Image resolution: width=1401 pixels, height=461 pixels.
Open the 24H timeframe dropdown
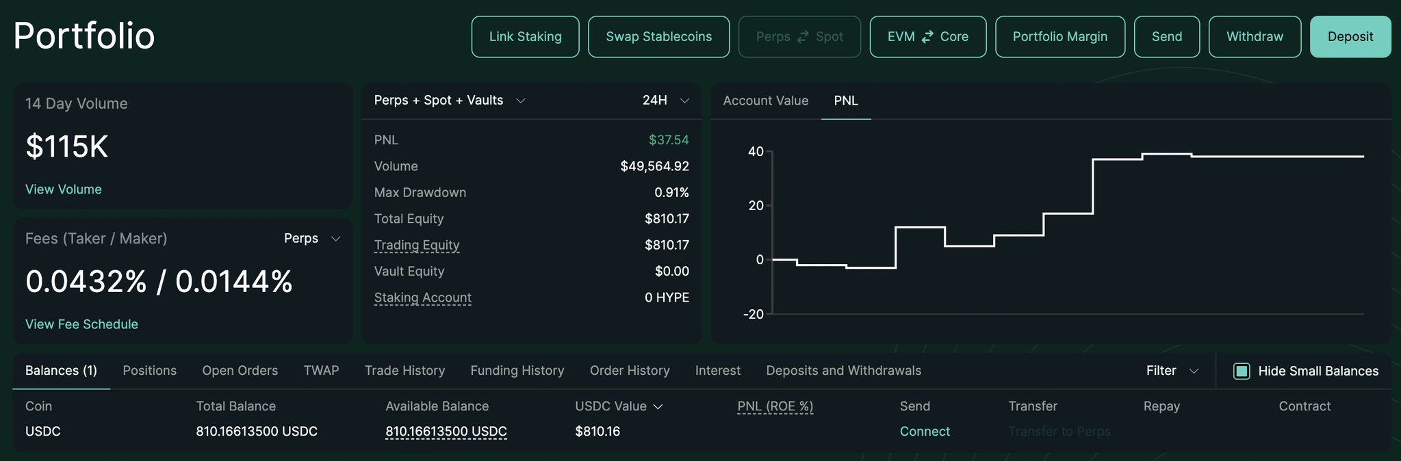pyautogui.click(x=684, y=101)
